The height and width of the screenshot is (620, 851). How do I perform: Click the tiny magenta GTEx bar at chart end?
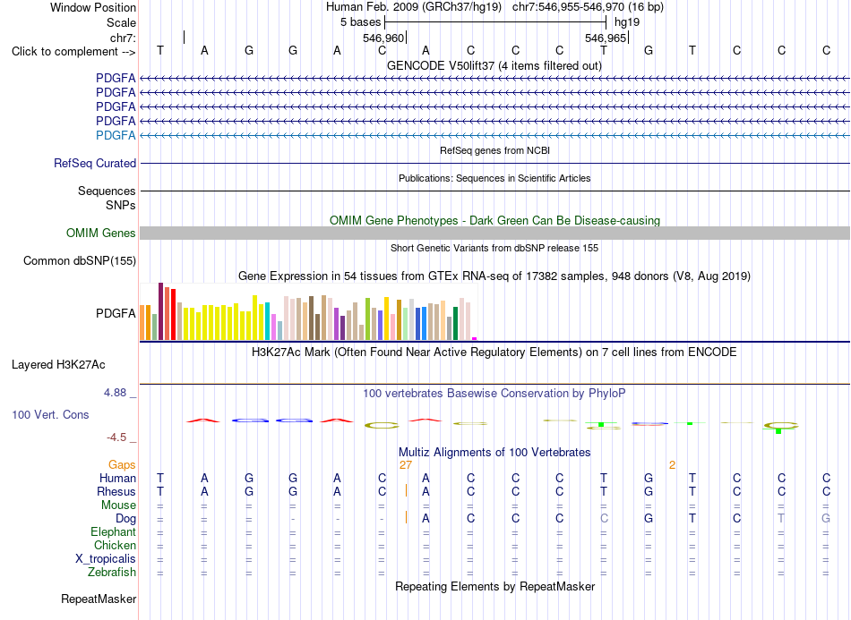(475, 339)
